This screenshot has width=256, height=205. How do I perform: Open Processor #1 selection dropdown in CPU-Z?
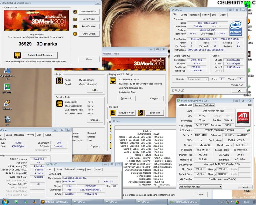(198, 79)
